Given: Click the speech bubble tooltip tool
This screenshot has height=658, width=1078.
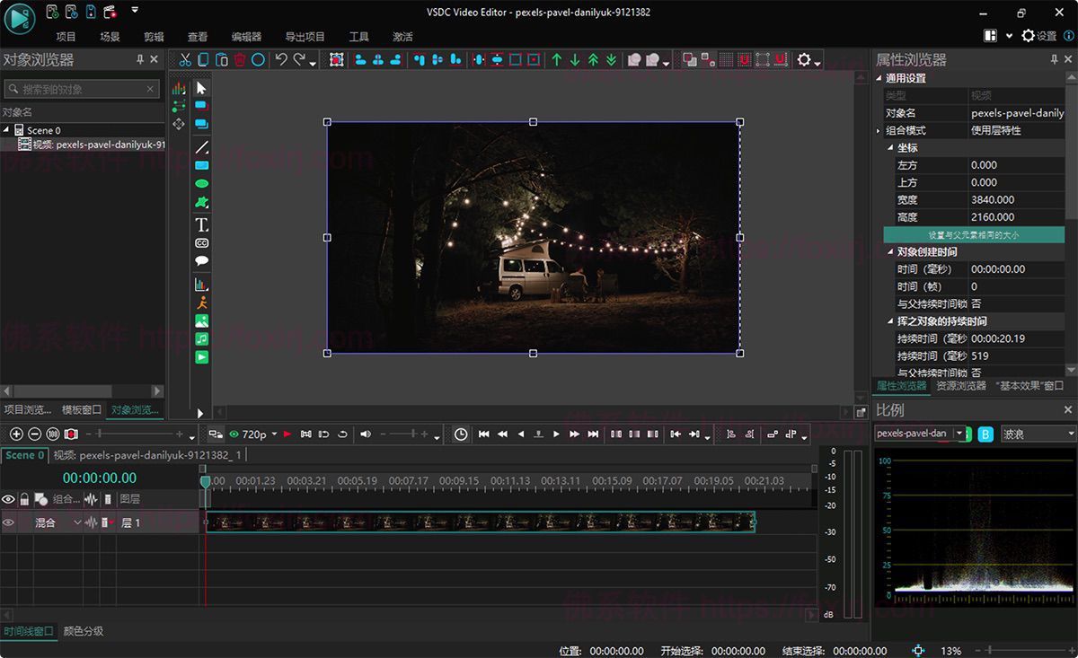Looking at the screenshot, I should pyautogui.click(x=202, y=261).
